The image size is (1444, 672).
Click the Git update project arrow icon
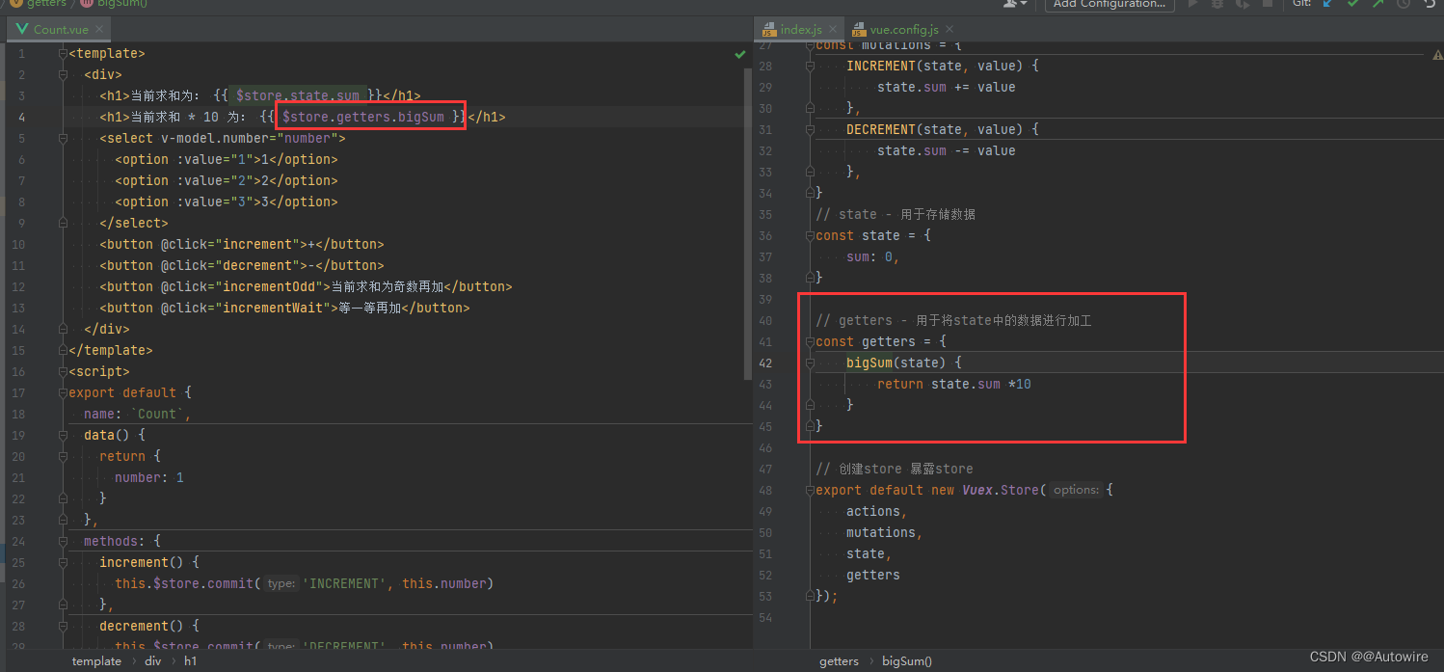pyautogui.click(x=1328, y=4)
